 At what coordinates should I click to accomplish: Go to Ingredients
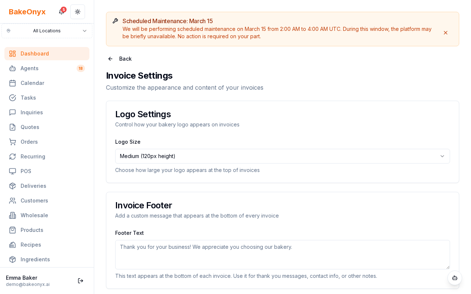[x=47, y=259]
